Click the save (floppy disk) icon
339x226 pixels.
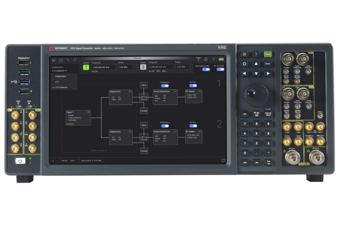60,60
